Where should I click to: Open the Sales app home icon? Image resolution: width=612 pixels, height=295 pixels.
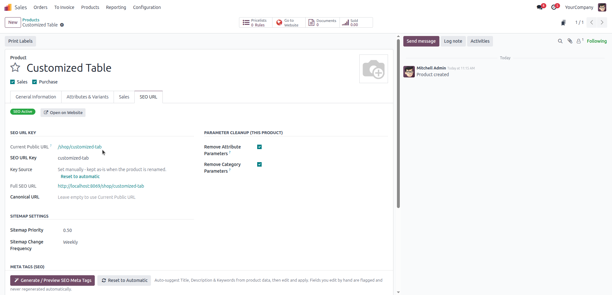point(8,7)
